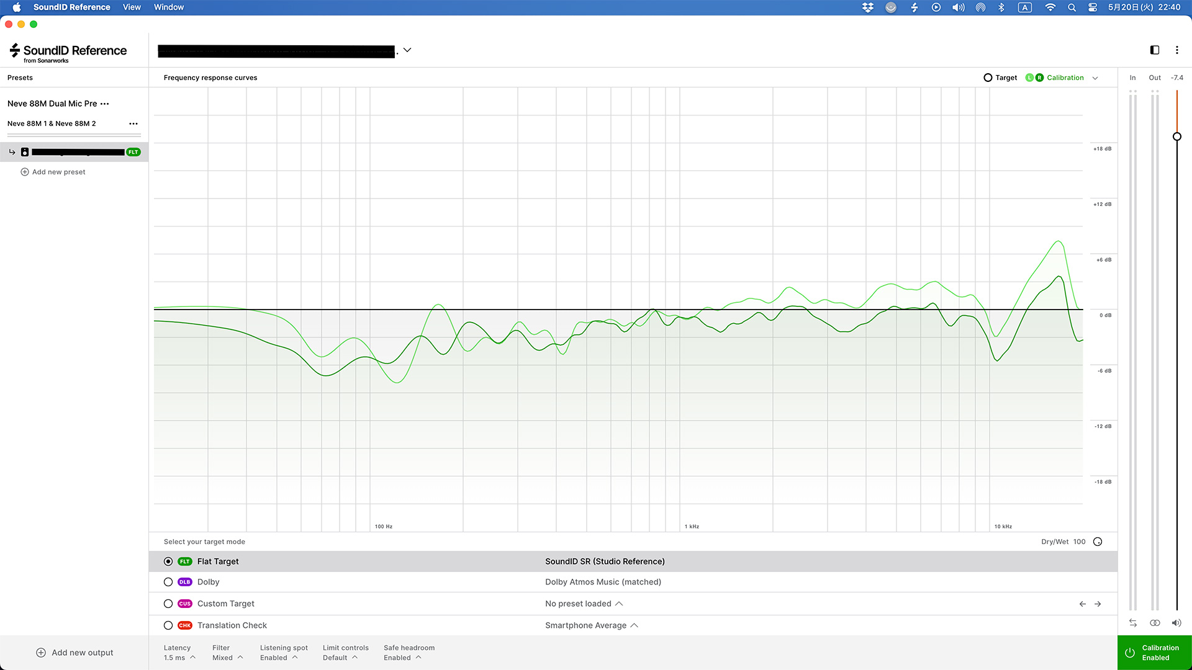Screen dimensions: 1192x670
Task: Select the Dolby radio button
Action: [x=168, y=582]
